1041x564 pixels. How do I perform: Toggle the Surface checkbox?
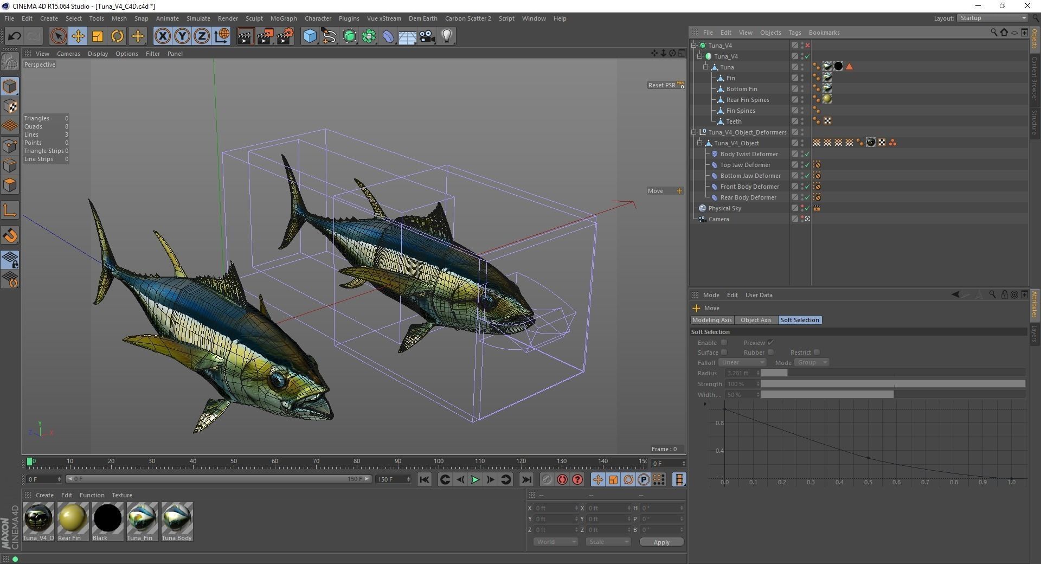[x=724, y=352]
